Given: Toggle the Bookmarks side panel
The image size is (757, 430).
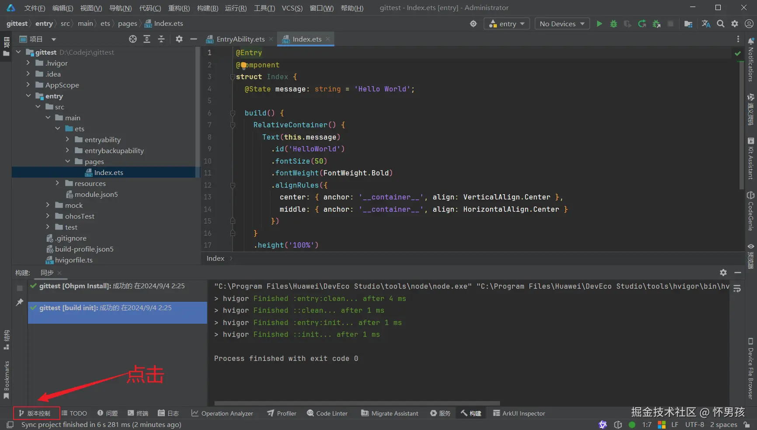Looking at the screenshot, I should tap(7, 379).
